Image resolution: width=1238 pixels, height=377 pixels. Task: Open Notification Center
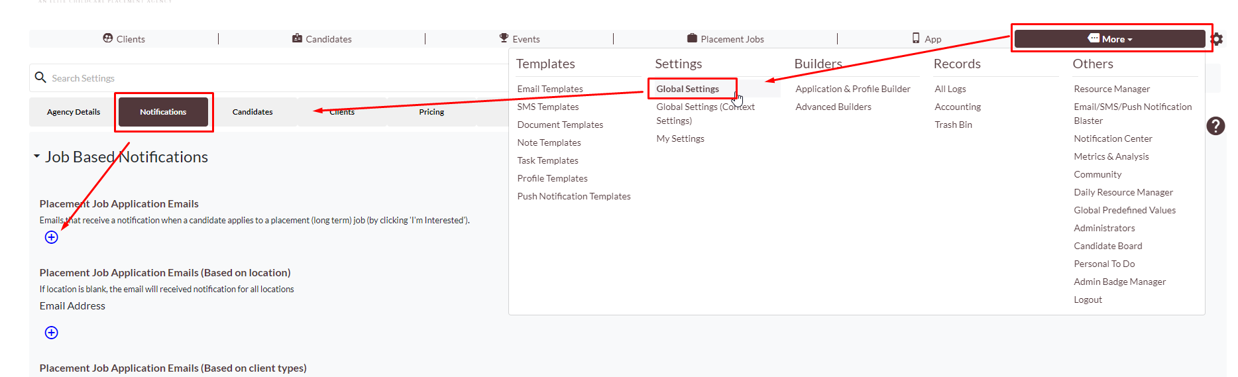pos(1113,138)
